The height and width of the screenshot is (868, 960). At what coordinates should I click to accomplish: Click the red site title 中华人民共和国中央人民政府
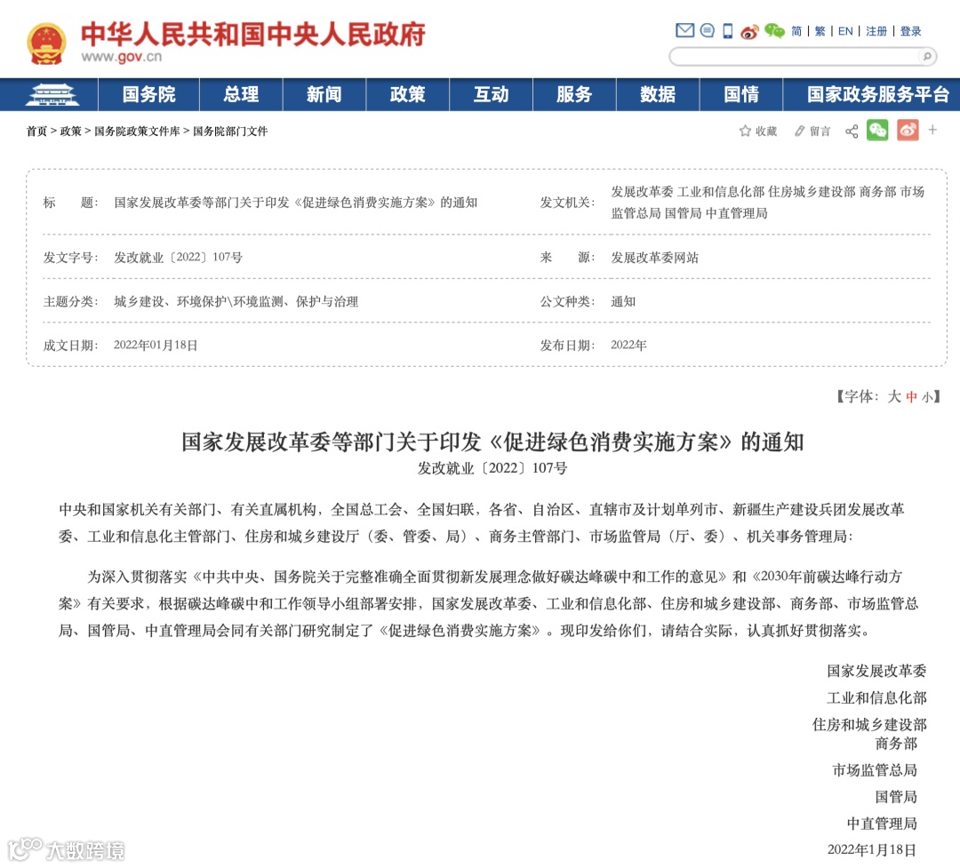click(252, 35)
